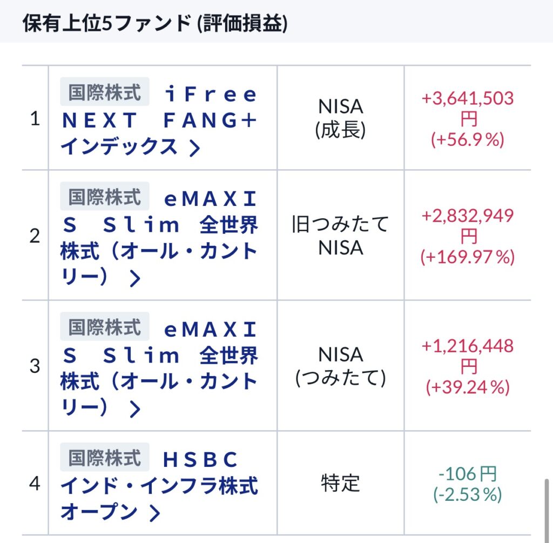The height and width of the screenshot is (543, 553).
Task: Click the -106 円 loss value
Action: (x=468, y=473)
